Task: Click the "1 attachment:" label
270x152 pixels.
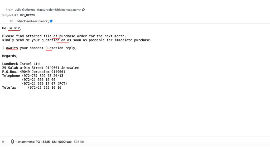Action: 25,142
